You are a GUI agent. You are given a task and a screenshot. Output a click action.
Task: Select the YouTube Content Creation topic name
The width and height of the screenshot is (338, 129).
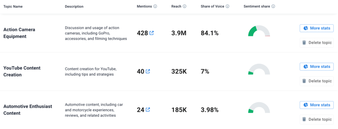(x=22, y=71)
